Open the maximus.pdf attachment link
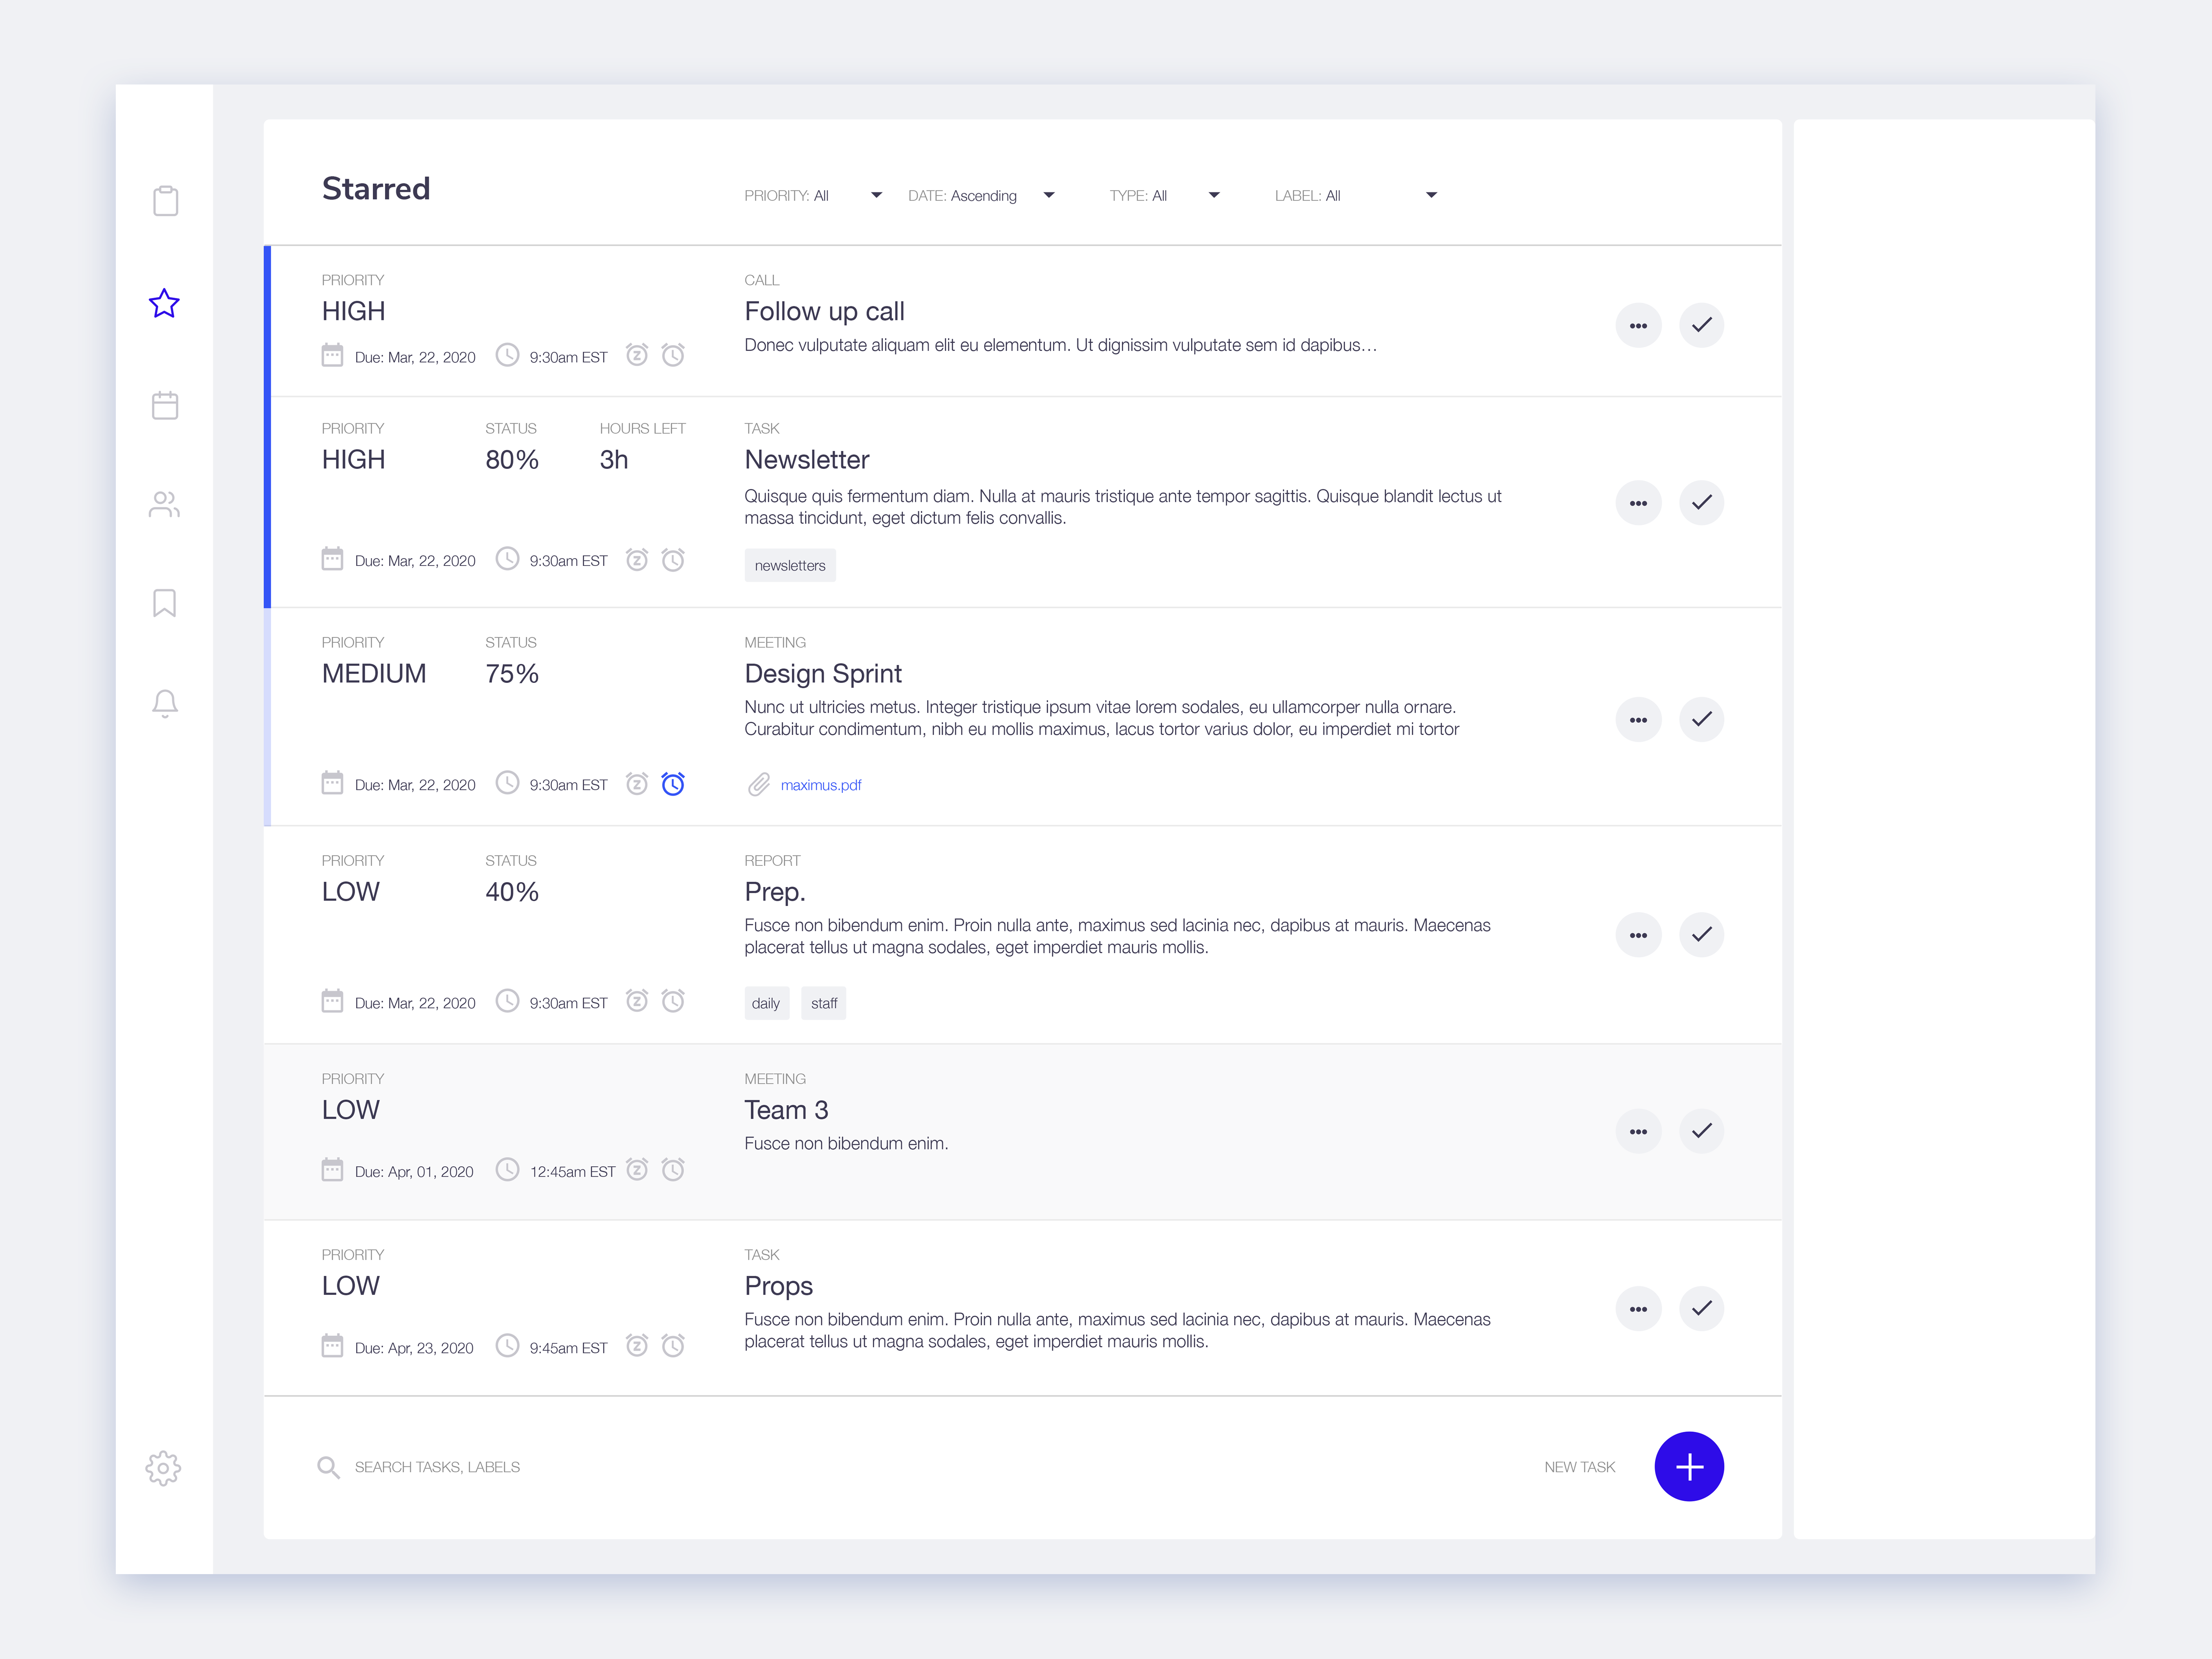 pos(821,785)
